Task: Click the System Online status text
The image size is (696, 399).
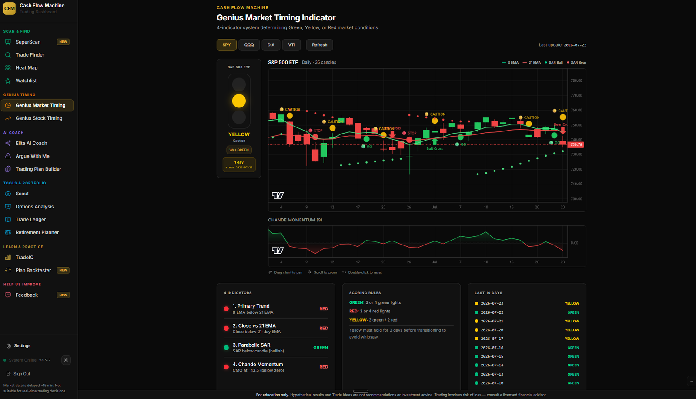Action: 23,360
